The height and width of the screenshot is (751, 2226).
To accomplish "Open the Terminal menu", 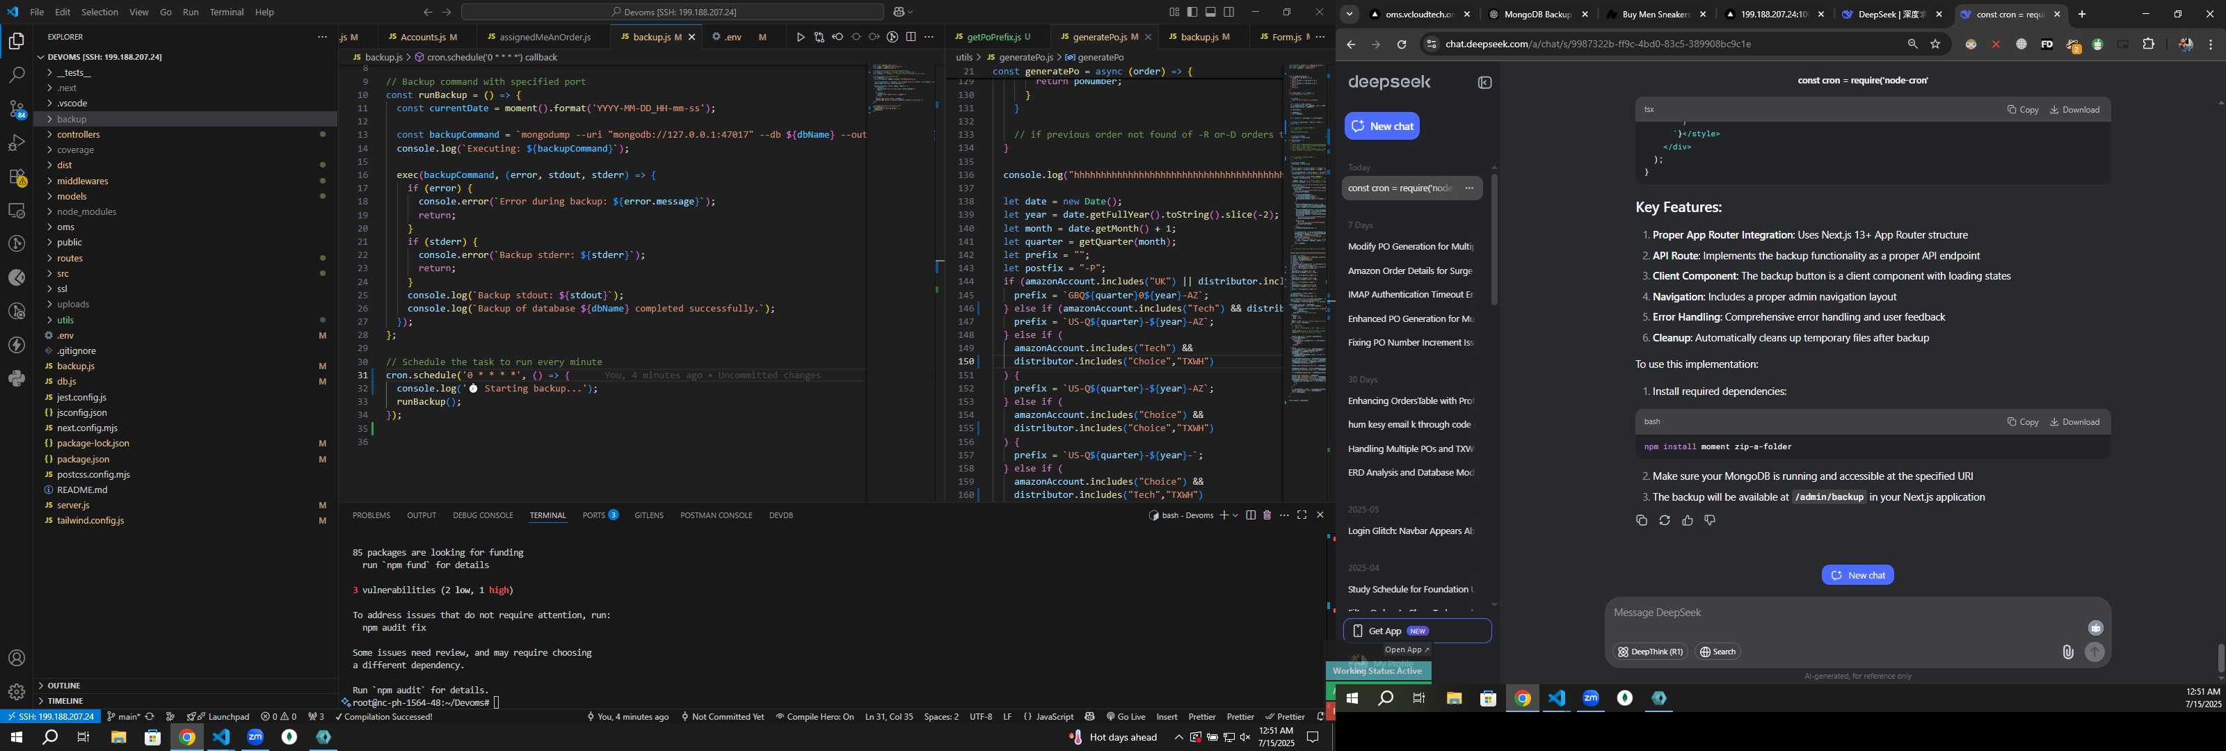I will point(226,12).
